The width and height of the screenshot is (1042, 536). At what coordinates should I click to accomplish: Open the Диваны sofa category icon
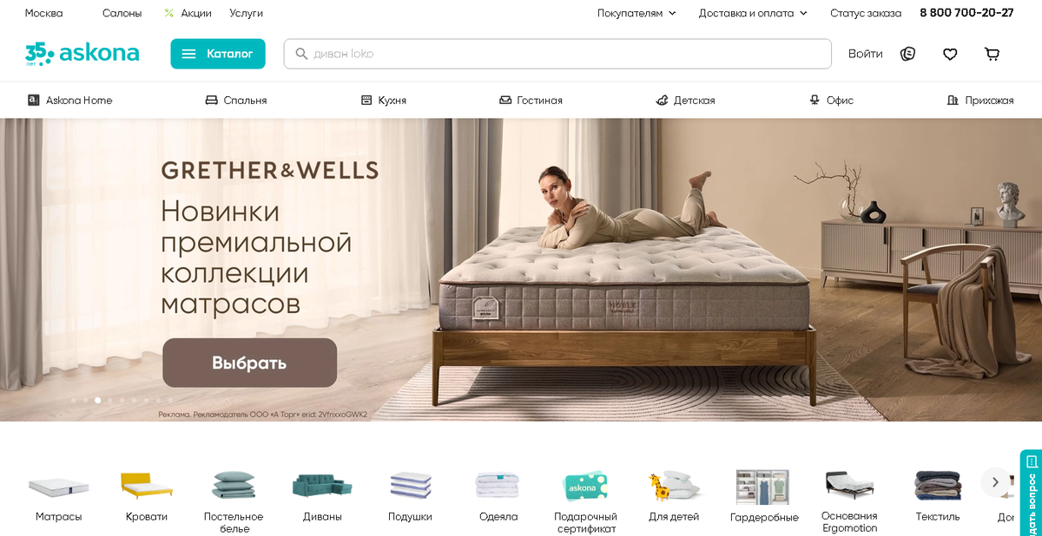[x=322, y=486]
